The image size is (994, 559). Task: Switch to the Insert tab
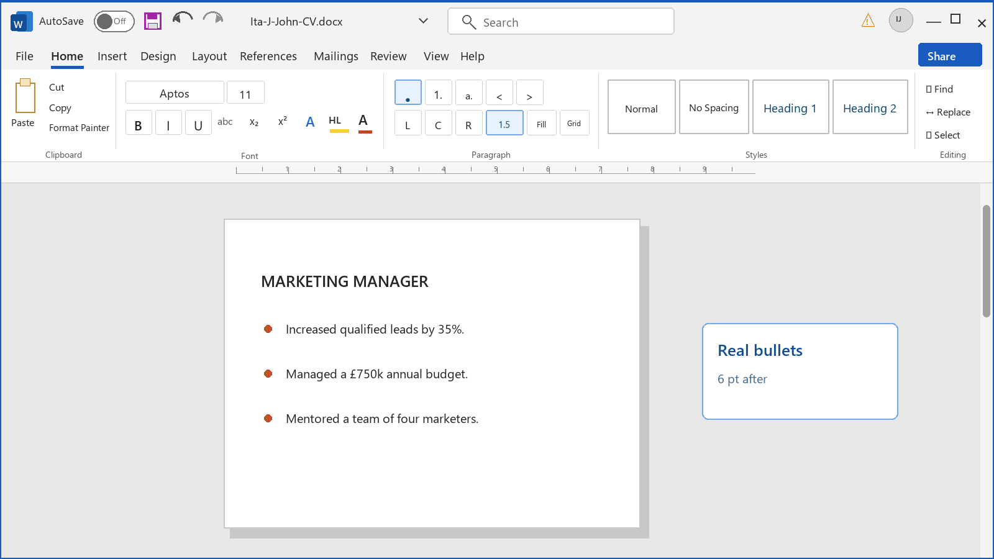[x=112, y=56]
